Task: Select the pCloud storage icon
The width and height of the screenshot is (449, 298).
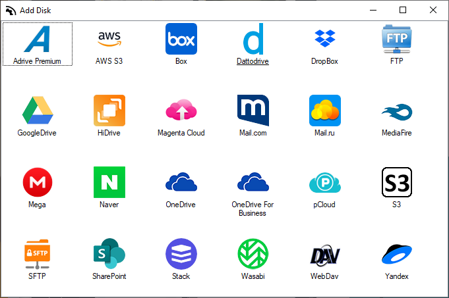Action: [x=324, y=183]
